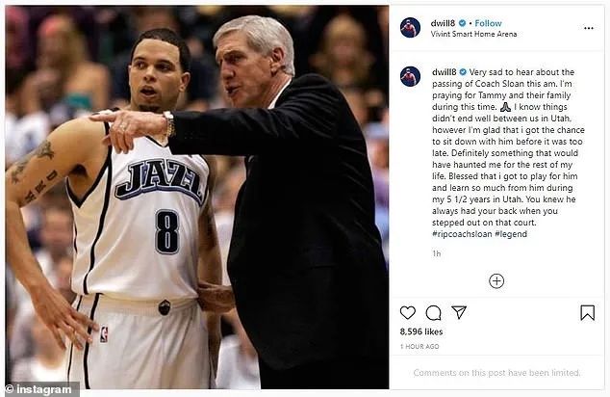Share post using paper plane icon
610x397 pixels.
[459, 312]
